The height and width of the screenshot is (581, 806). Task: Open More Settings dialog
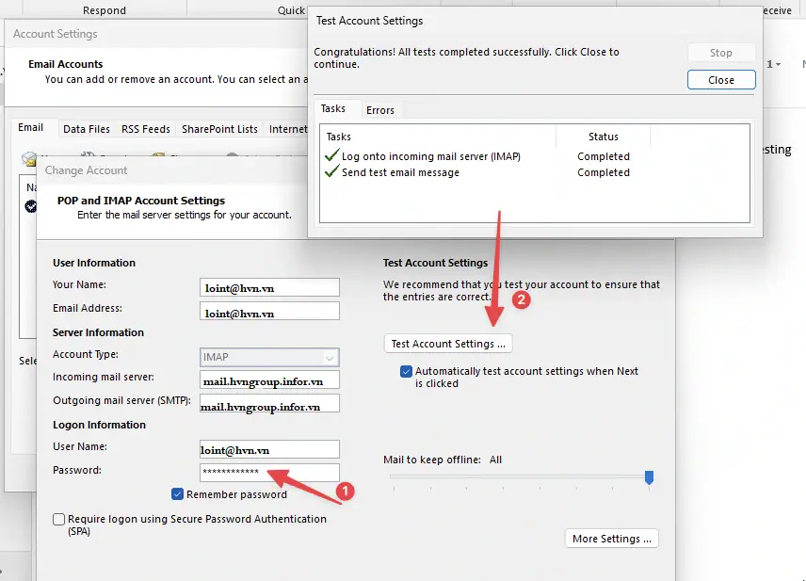[x=611, y=539]
